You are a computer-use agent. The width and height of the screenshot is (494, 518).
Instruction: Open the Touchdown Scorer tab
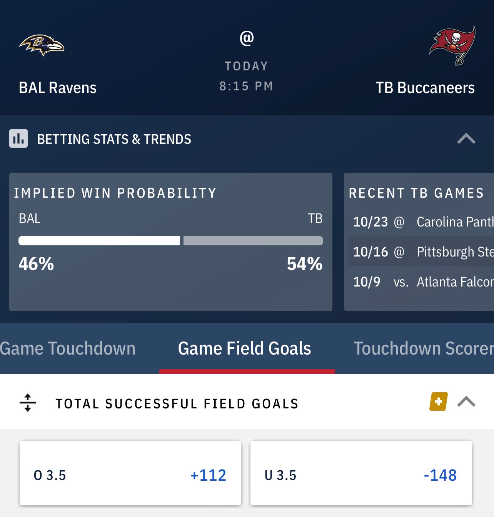423,348
